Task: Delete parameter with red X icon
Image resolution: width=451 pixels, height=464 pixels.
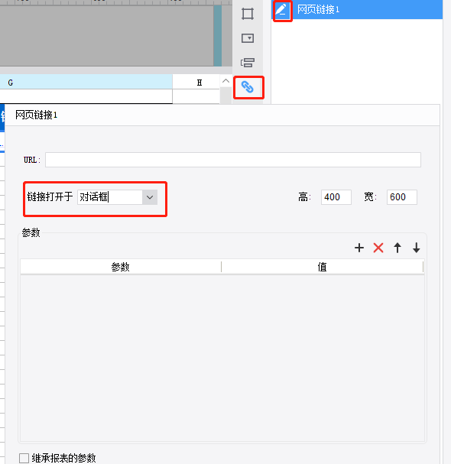Action: [378, 248]
